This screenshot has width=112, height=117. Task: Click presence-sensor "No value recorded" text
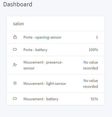91,65
